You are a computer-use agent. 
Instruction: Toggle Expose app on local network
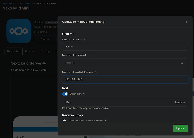pyautogui.click(x=65, y=121)
